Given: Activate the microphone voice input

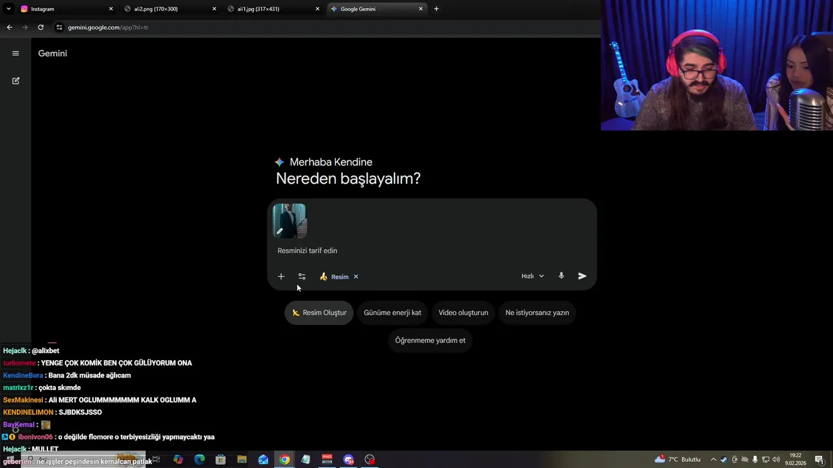Looking at the screenshot, I should tap(561, 276).
